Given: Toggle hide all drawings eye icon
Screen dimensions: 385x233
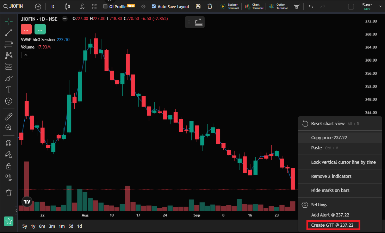Looking at the screenshot, I should (x=9, y=177).
